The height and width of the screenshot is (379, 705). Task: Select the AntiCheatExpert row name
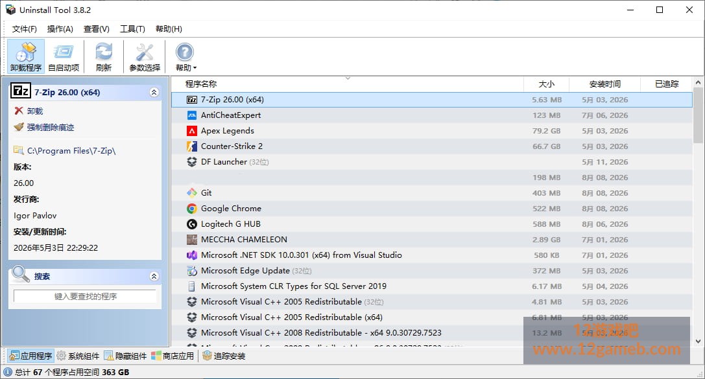click(231, 115)
